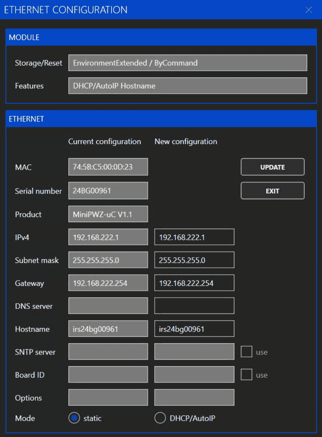Click the current DNS server field
Image resolution: width=322 pixels, height=437 pixels.
pyautogui.click(x=108, y=306)
